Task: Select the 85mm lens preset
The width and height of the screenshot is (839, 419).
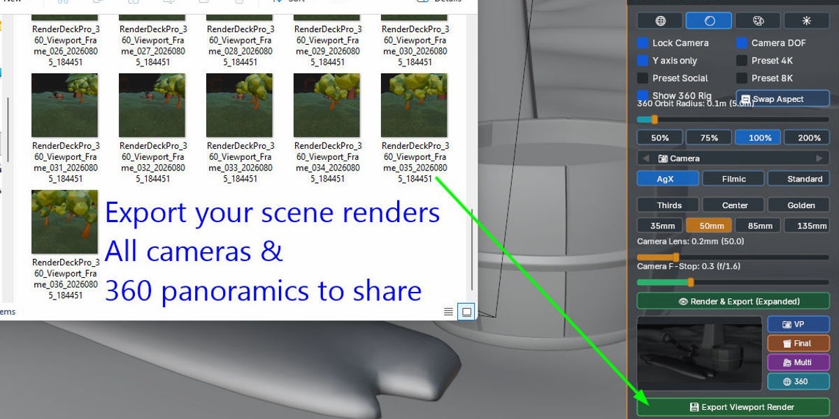Action: pos(759,226)
